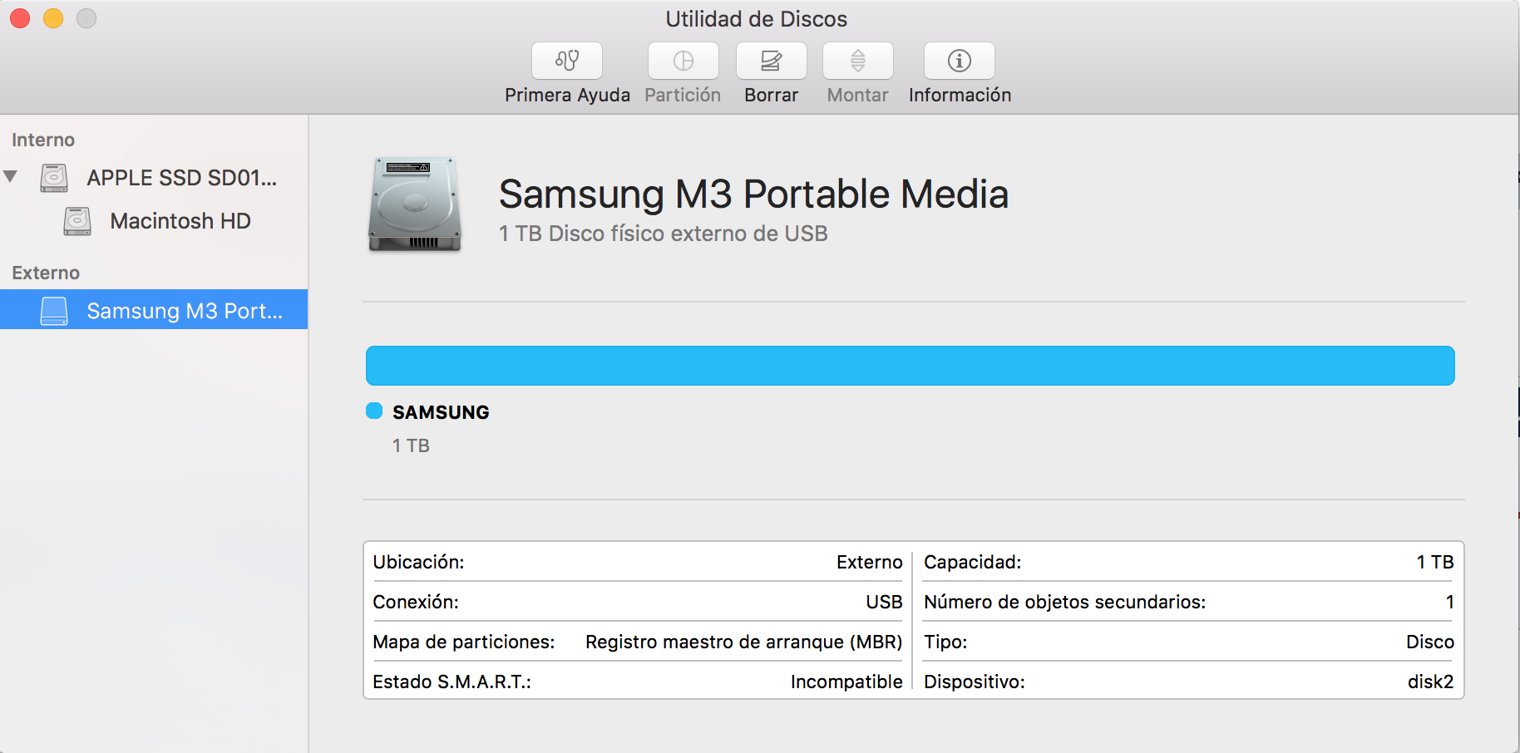Viewport: 1520px width, 753px height.
Task: Collapse the APPLE SSD disclosure triangle
Action: click(x=11, y=176)
